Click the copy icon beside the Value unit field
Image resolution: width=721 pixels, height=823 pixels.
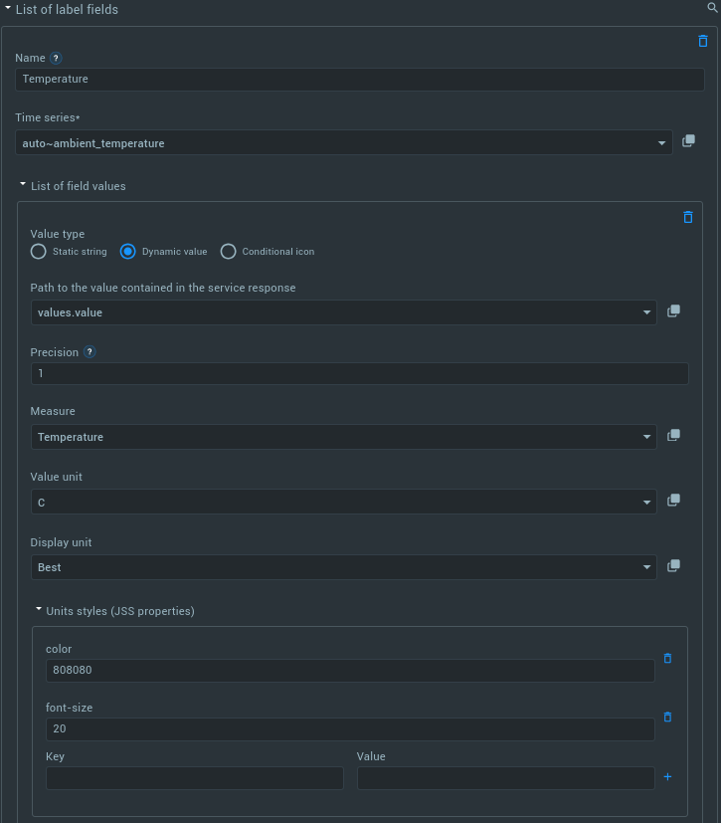[x=674, y=500]
